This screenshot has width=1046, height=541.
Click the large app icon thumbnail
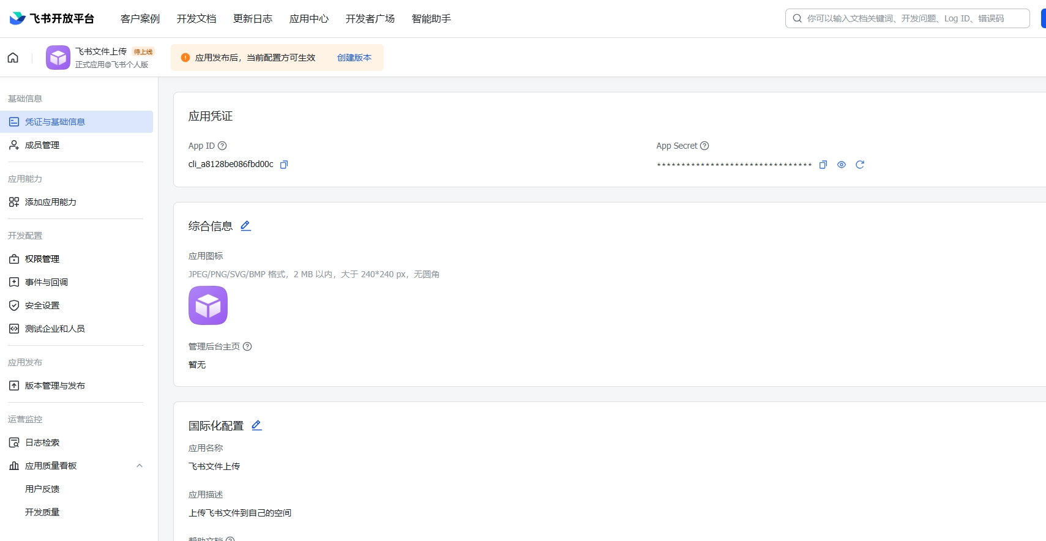208,305
